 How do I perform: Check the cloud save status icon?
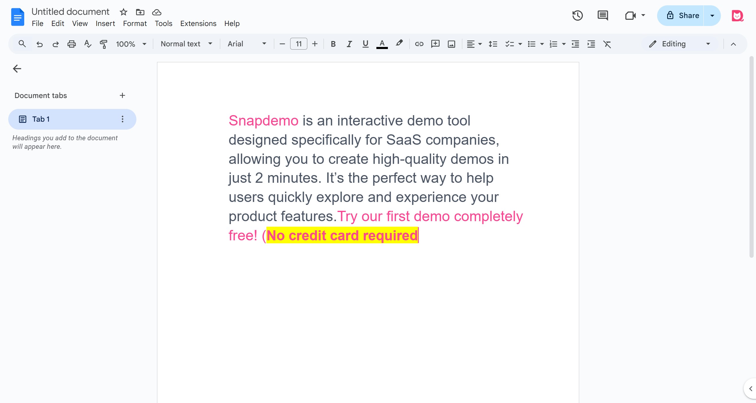point(156,12)
